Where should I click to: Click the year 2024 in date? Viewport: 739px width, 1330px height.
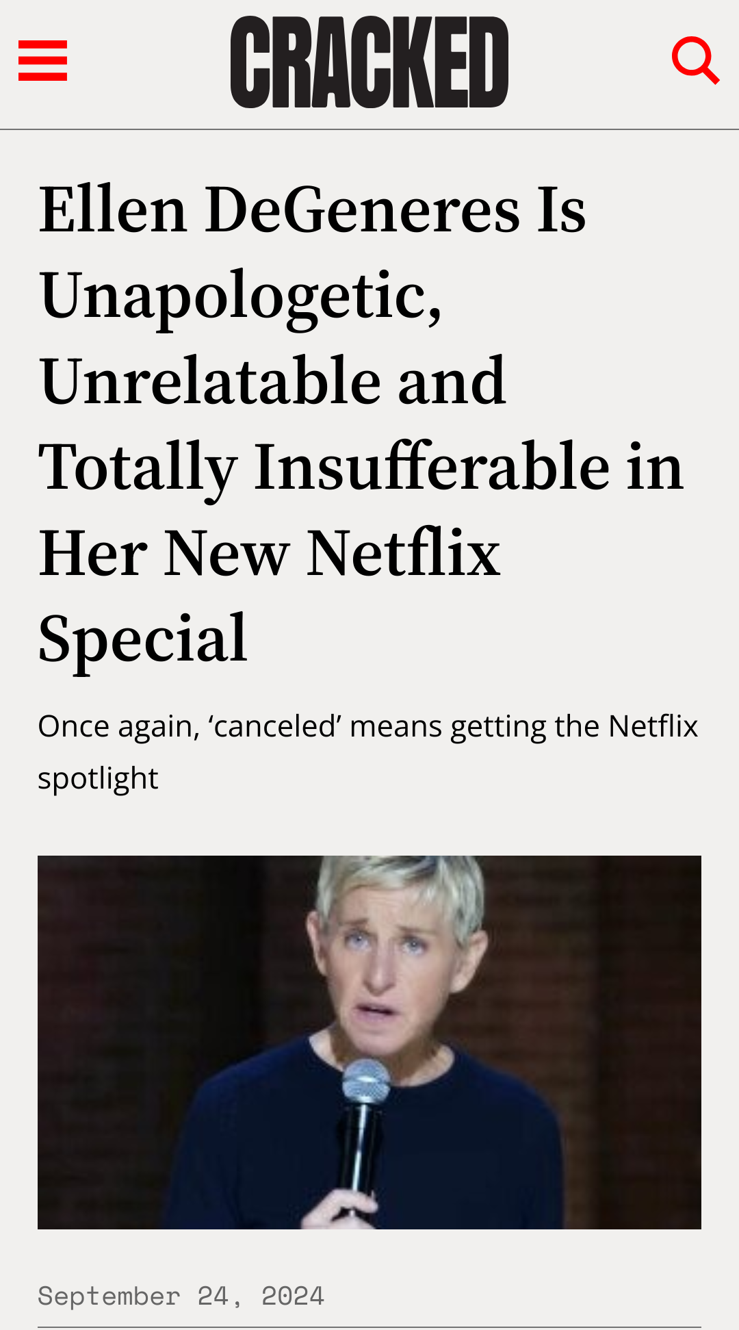pyautogui.click(x=293, y=1296)
